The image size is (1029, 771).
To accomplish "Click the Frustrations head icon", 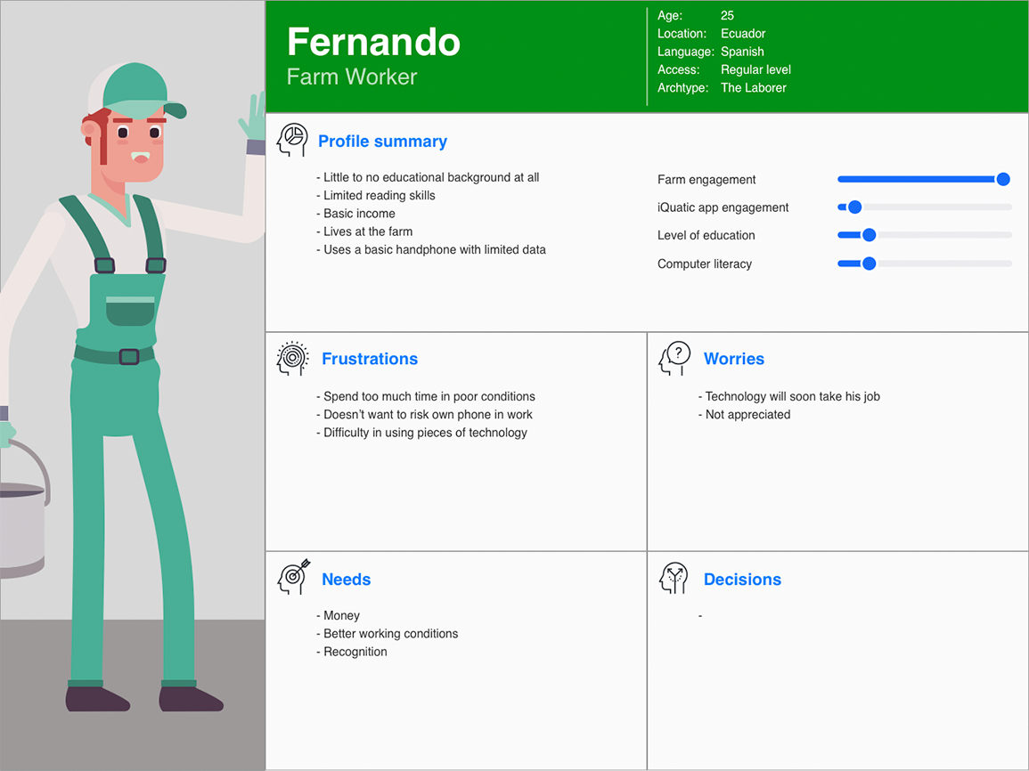I will [x=291, y=358].
